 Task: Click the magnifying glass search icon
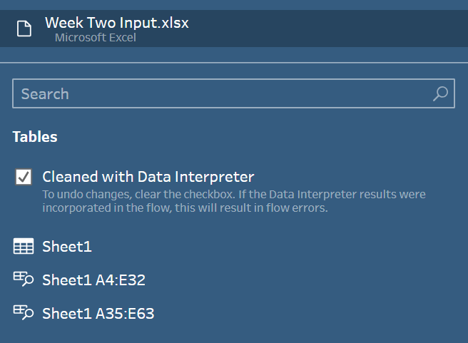pyautogui.click(x=441, y=93)
